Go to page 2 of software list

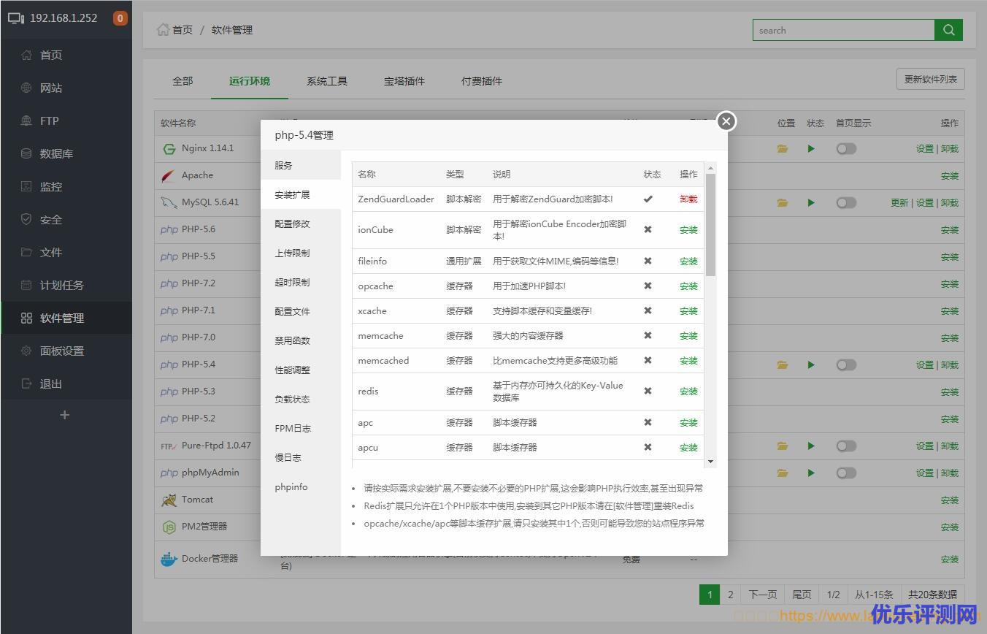point(730,595)
